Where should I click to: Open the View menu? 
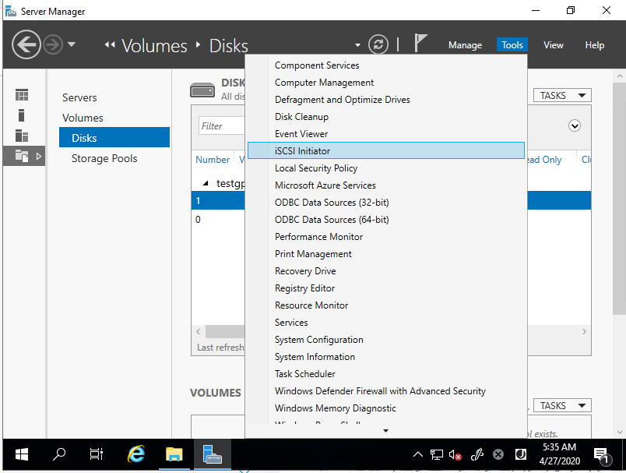554,45
